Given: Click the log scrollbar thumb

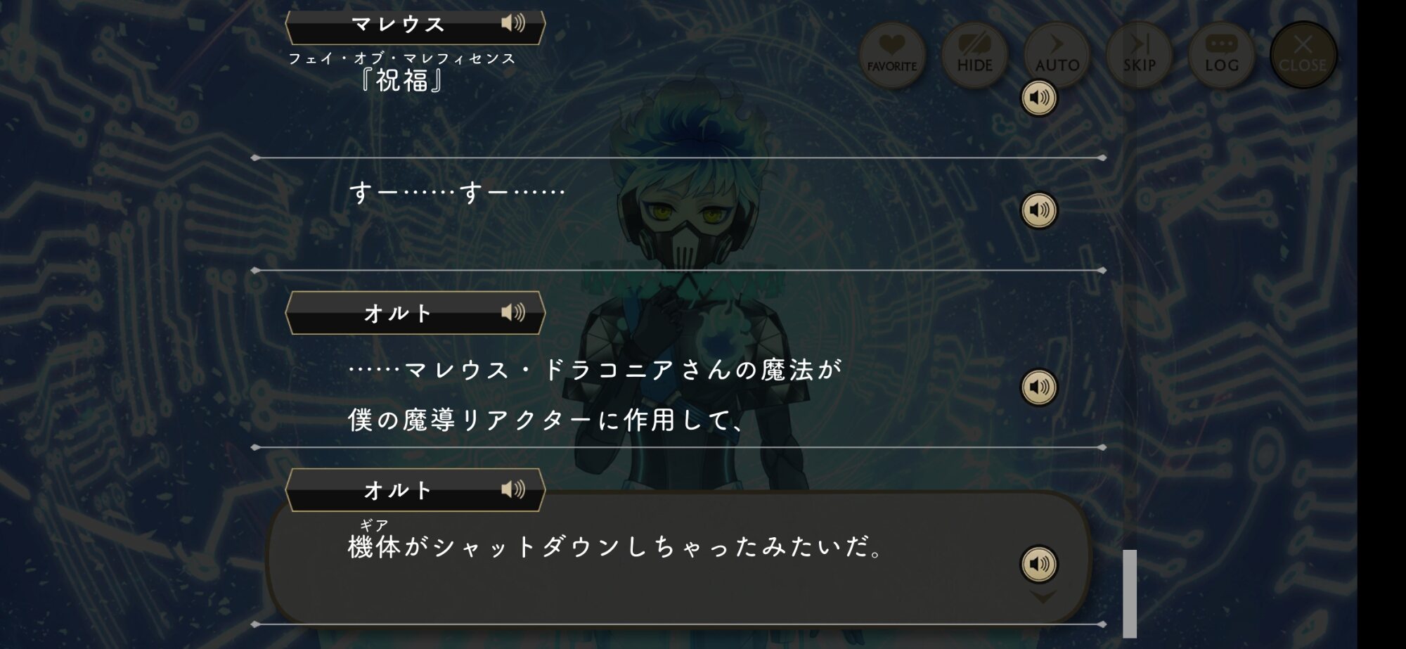Looking at the screenshot, I should [1130, 593].
